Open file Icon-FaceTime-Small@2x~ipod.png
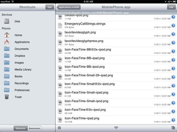 [116, 85]
